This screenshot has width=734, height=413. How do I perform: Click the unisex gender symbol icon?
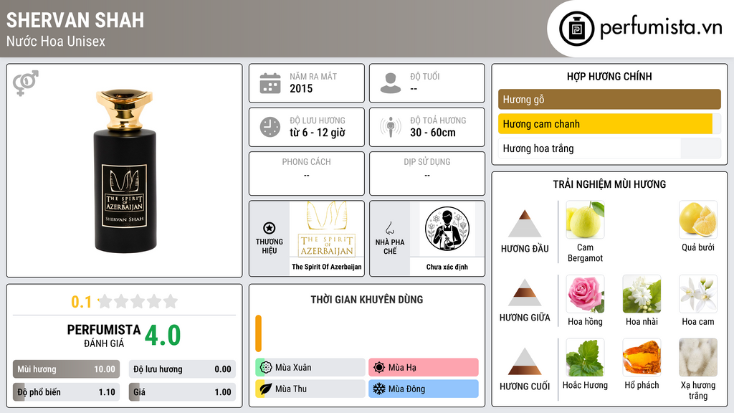(x=26, y=83)
